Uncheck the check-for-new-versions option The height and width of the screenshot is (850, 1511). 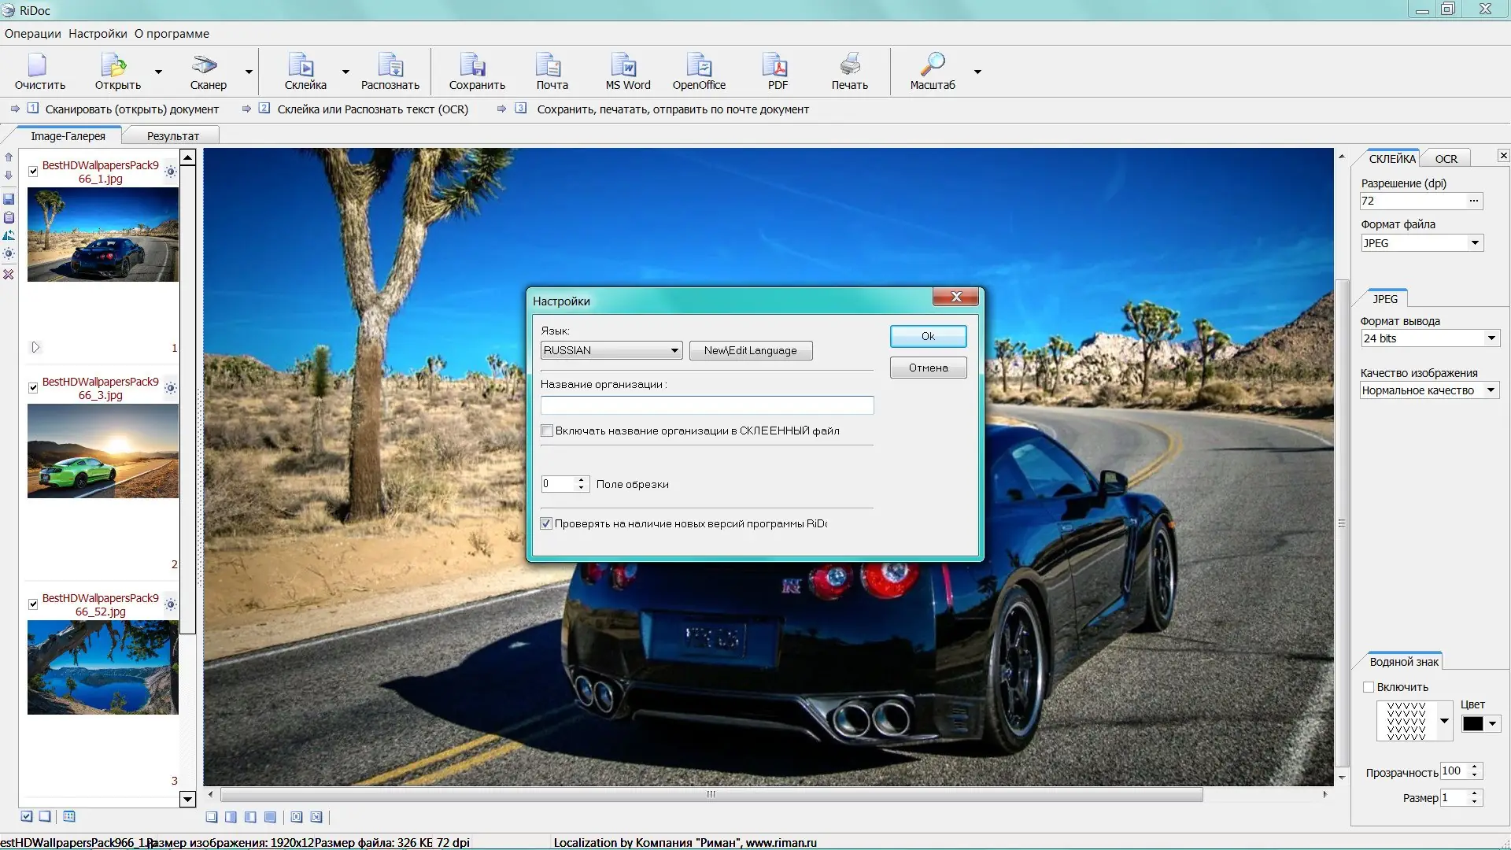(x=546, y=523)
